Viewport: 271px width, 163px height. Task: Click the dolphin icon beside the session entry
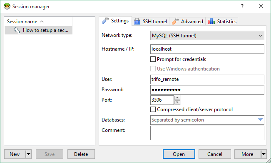(x=17, y=30)
